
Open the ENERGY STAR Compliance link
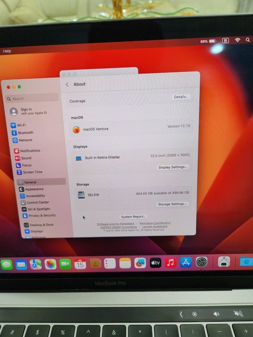119,227
